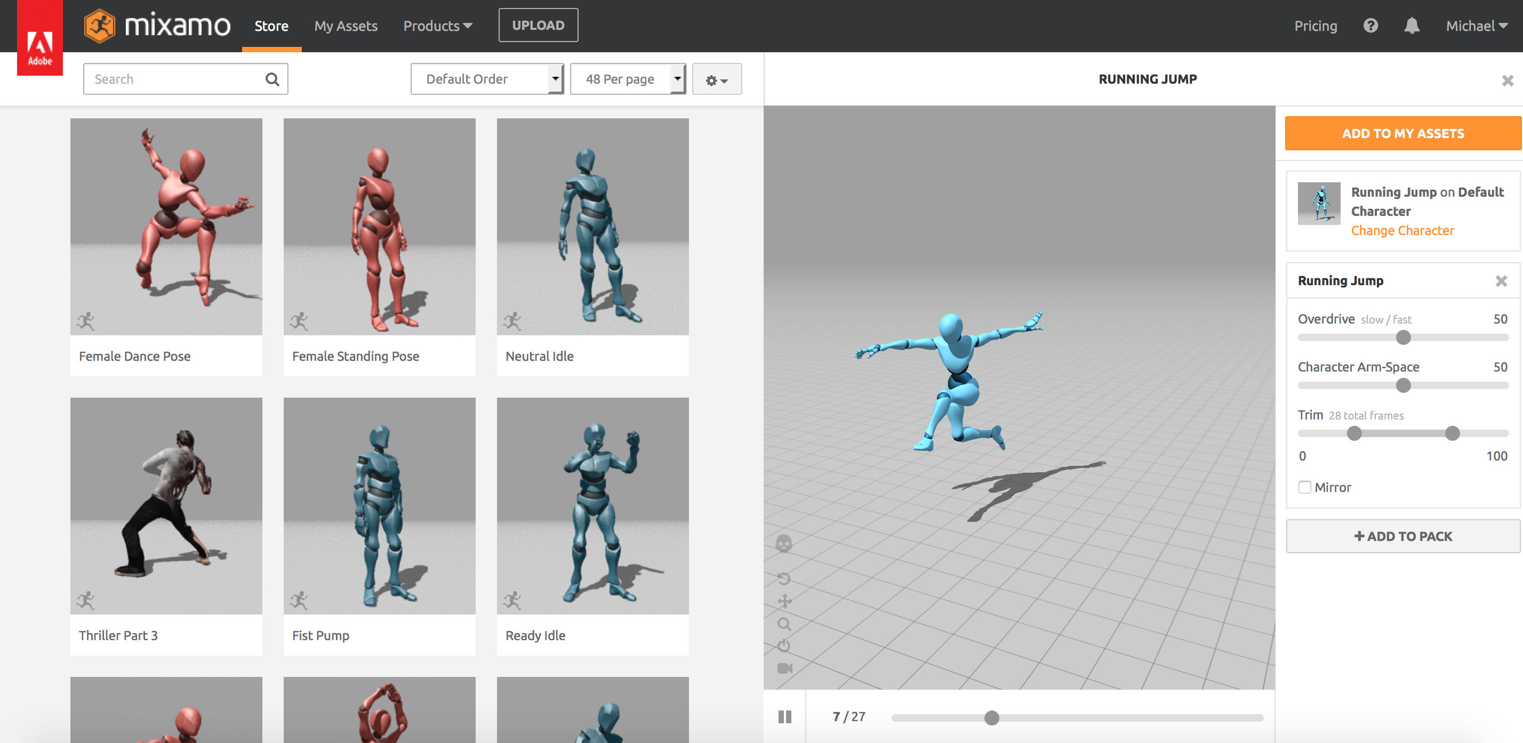The height and width of the screenshot is (743, 1523).
Task: Click the Trim end handle
Action: click(1452, 433)
